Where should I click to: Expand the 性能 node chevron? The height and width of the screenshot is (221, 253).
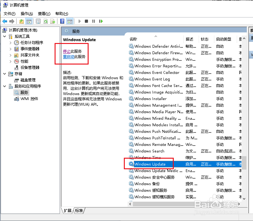pos(11,61)
